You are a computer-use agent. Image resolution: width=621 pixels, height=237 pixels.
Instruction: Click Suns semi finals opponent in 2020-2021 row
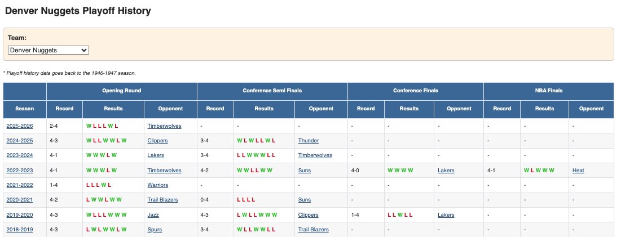[305, 200]
